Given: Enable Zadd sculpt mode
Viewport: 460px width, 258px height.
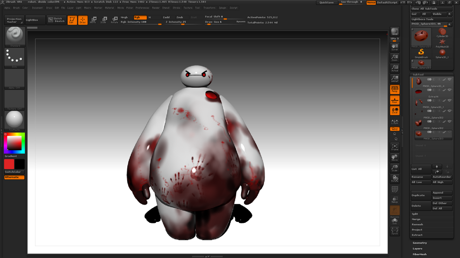Looking at the screenshot, I should coord(166,17).
